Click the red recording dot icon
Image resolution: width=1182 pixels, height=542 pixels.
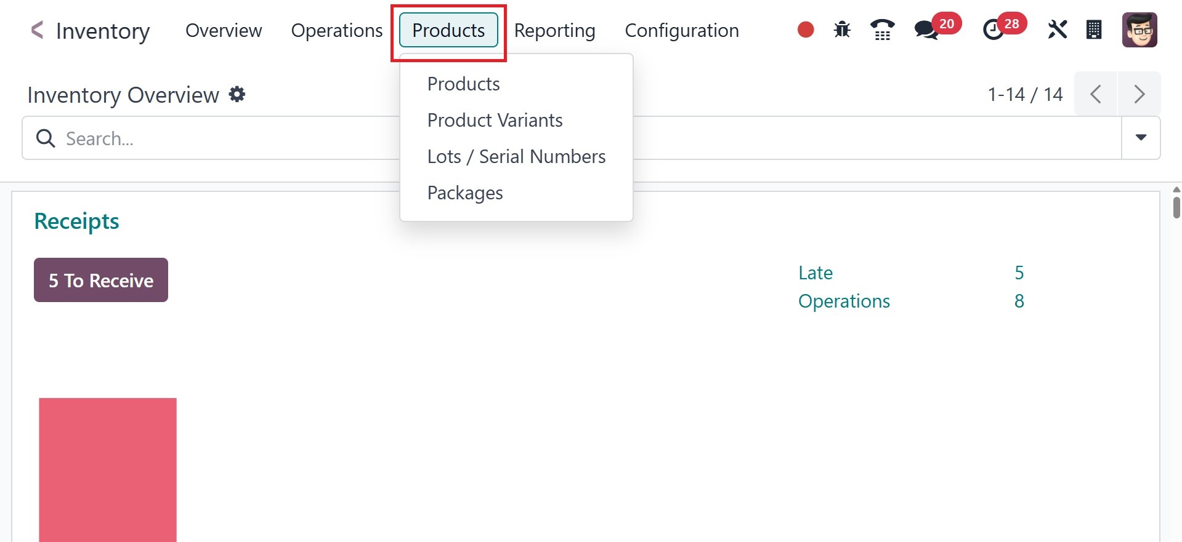[806, 30]
